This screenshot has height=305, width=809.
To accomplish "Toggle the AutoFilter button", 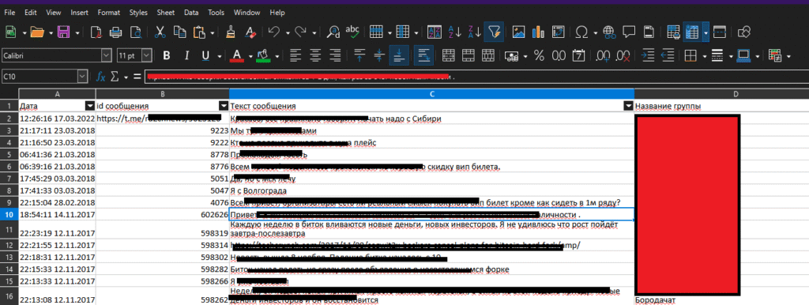I will pos(494,32).
